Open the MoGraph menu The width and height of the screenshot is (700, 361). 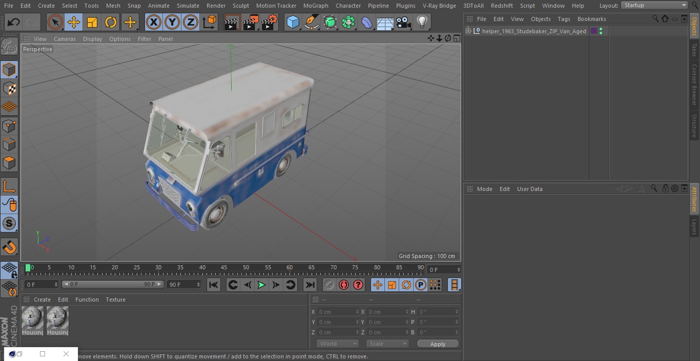click(x=316, y=5)
